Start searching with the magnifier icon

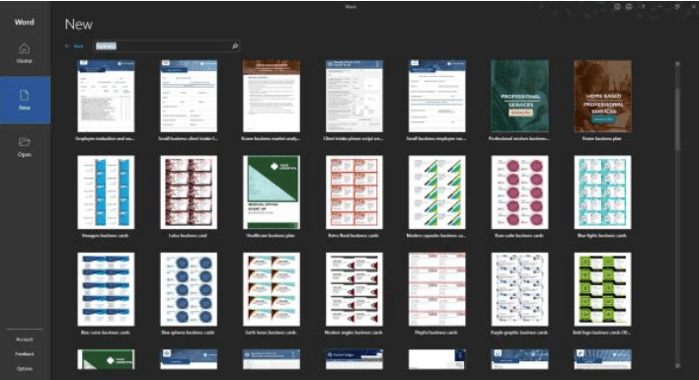(235, 45)
